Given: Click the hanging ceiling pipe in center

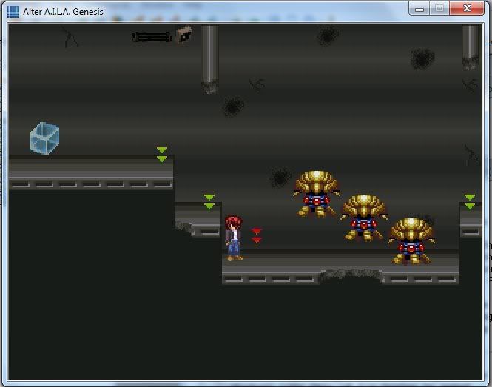Looking at the screenshot, I should (209, 59).
